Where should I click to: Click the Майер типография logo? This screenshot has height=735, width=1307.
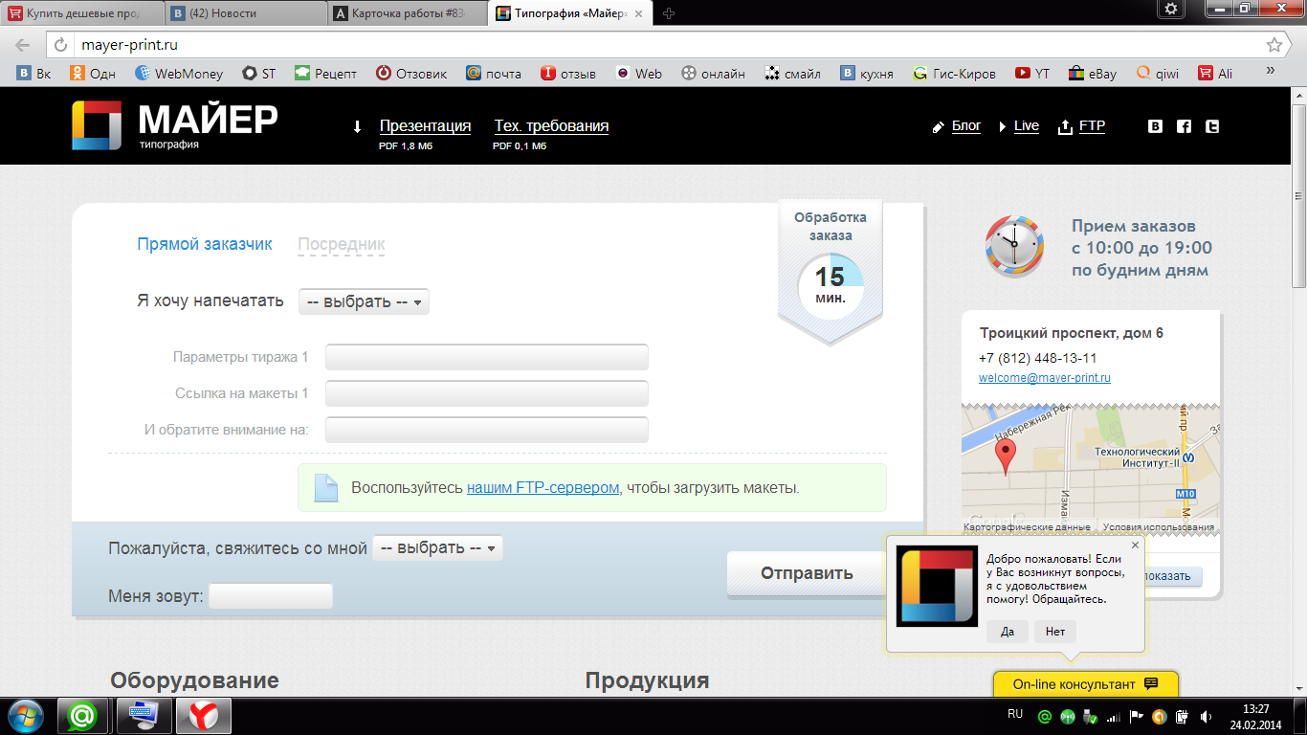click(x=175, y=125)
